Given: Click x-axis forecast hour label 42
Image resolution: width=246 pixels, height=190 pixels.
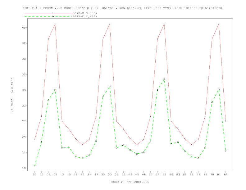Looking at the screenshot, I should point(130,174).
